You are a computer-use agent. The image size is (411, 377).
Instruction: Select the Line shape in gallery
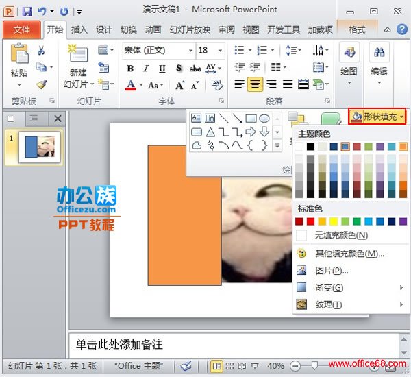(x=223, y=119)
